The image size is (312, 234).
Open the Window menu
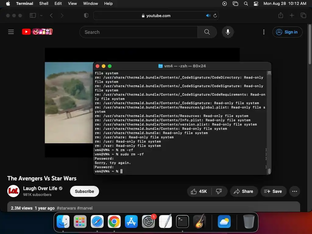coord(90,3)
